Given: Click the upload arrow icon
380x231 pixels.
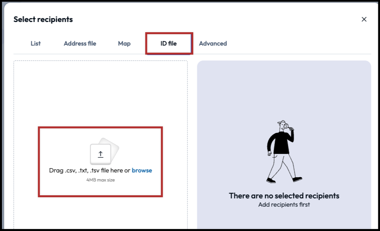Looking at the screenshot, I should coord(100,154).
